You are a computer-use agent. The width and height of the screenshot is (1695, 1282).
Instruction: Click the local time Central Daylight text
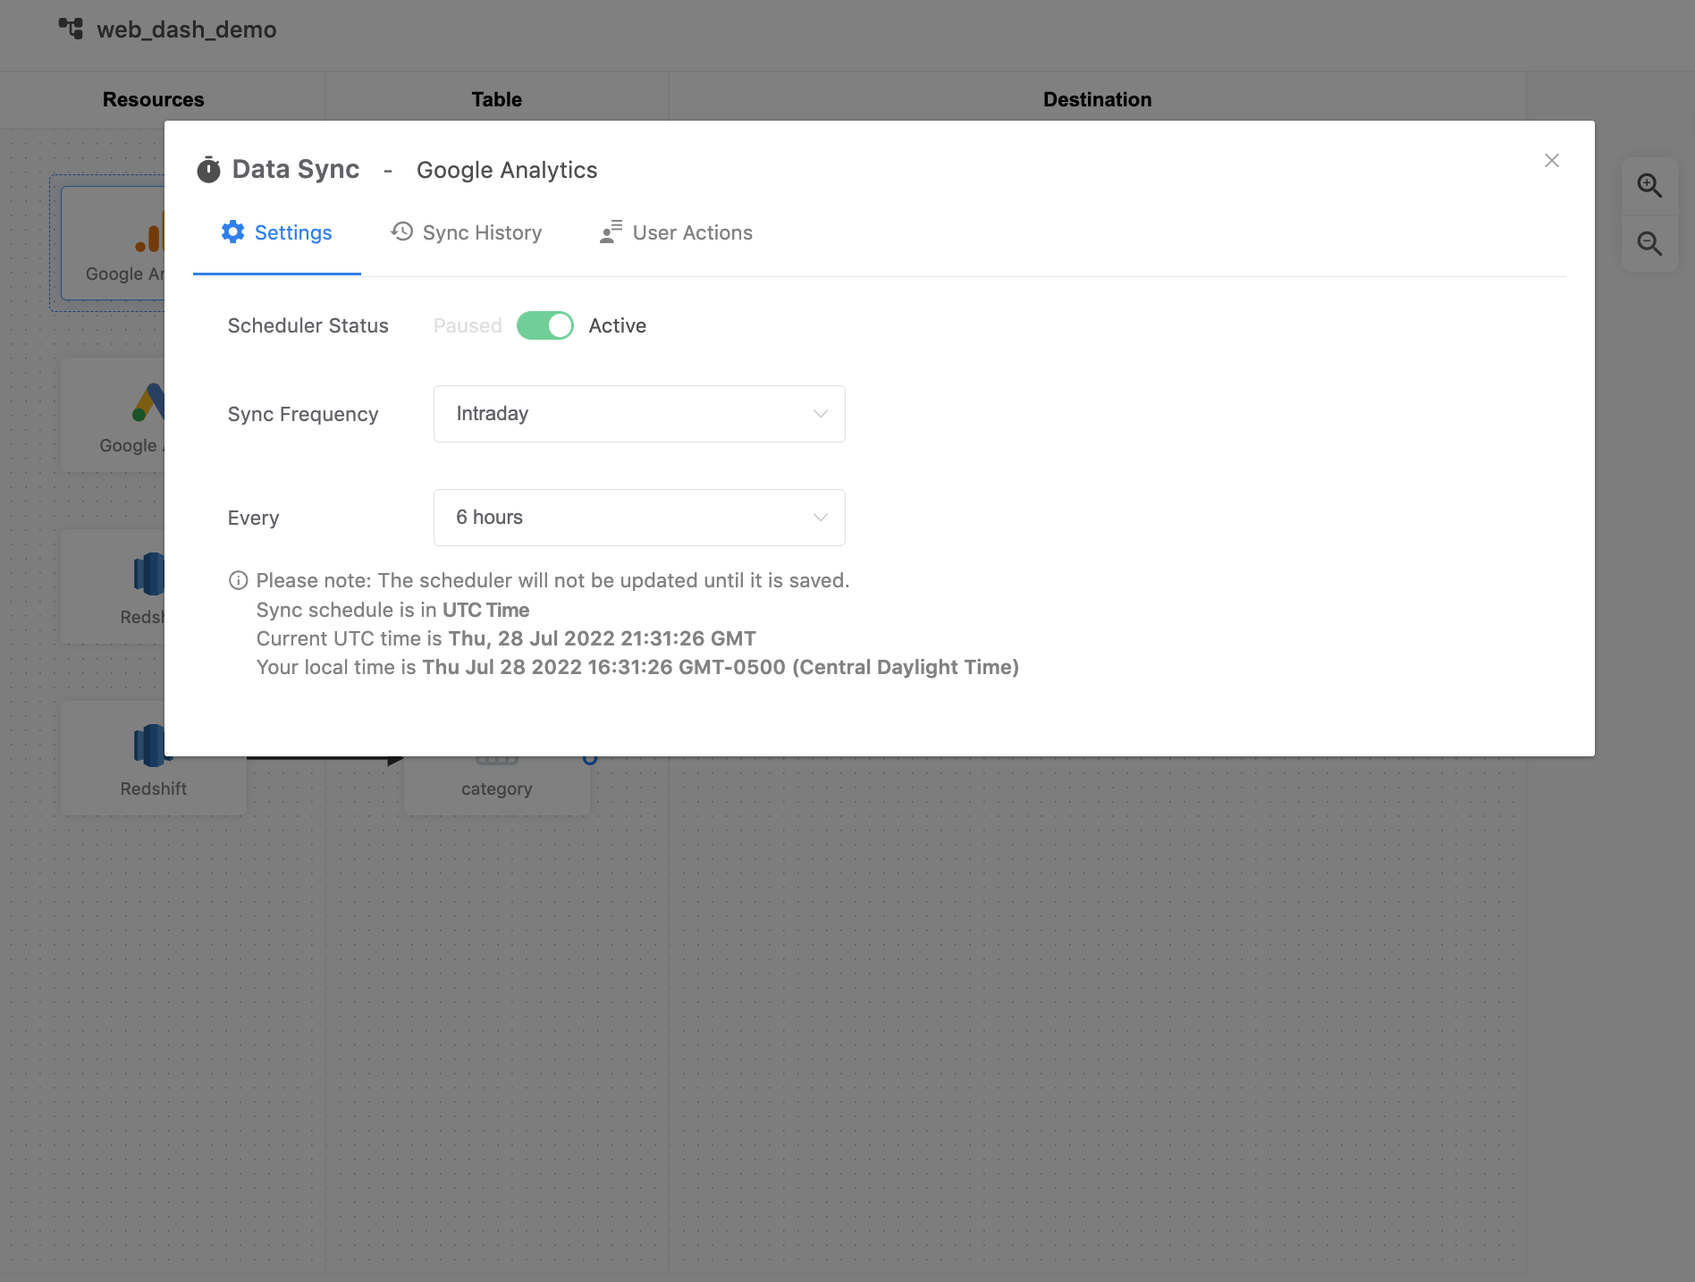[x=637, y=667]
